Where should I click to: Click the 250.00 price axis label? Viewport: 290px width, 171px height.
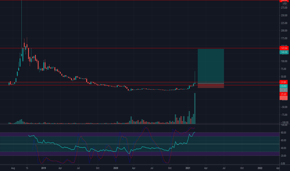click(x=284, y=15)
